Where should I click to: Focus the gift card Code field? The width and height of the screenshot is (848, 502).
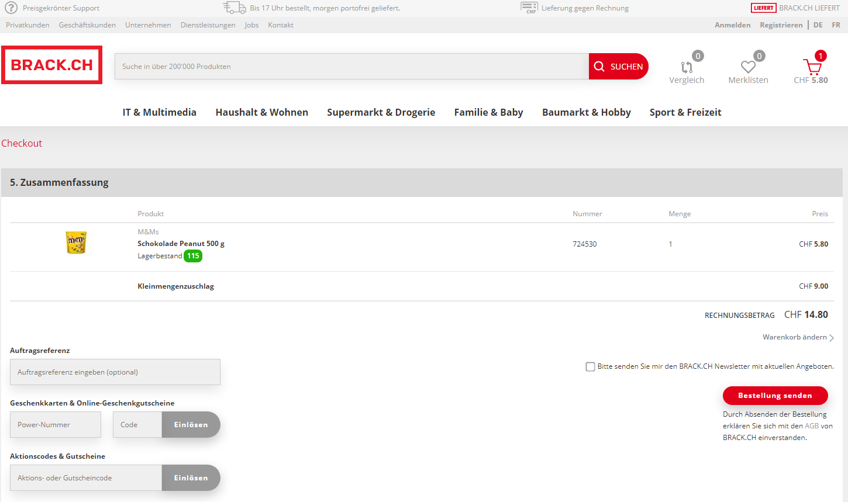(x=137, y=425)
